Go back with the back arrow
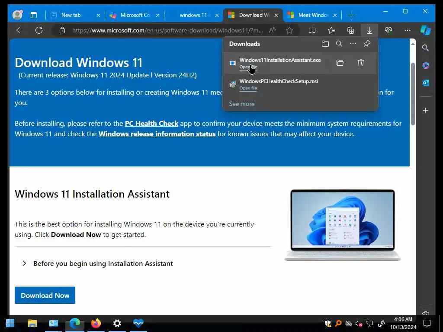Viewport: 443px width, 332px height. 20,30
